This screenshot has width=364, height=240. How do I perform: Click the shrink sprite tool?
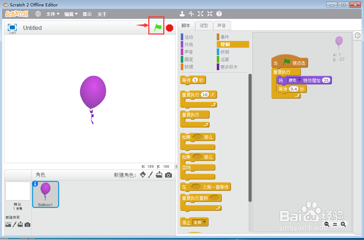209,14
